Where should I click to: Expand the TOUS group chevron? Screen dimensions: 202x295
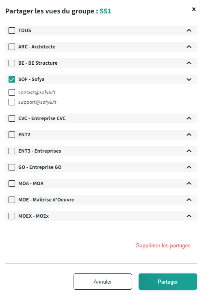point(189,31)
